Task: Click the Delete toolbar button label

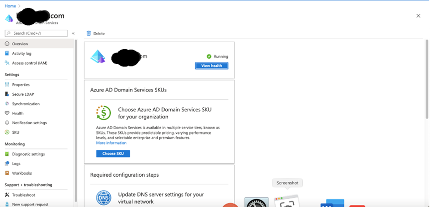Action: pyautogui.click(x=99, y=33)
